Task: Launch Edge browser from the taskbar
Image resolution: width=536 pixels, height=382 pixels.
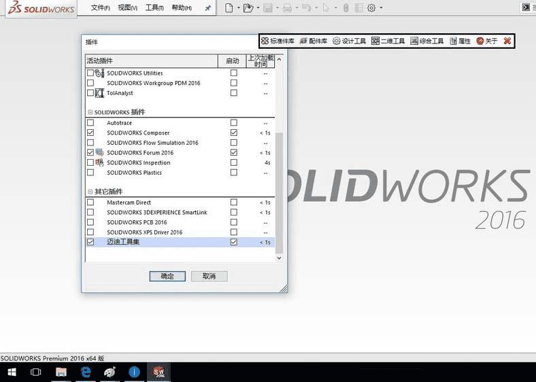Action: tap(86, 372)
